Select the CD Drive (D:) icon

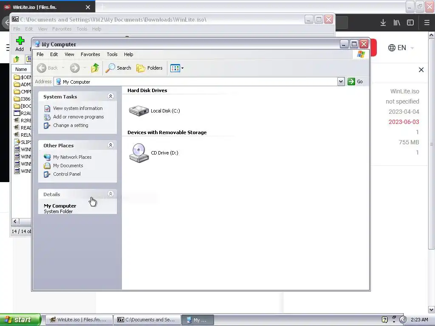click(139, 153)
